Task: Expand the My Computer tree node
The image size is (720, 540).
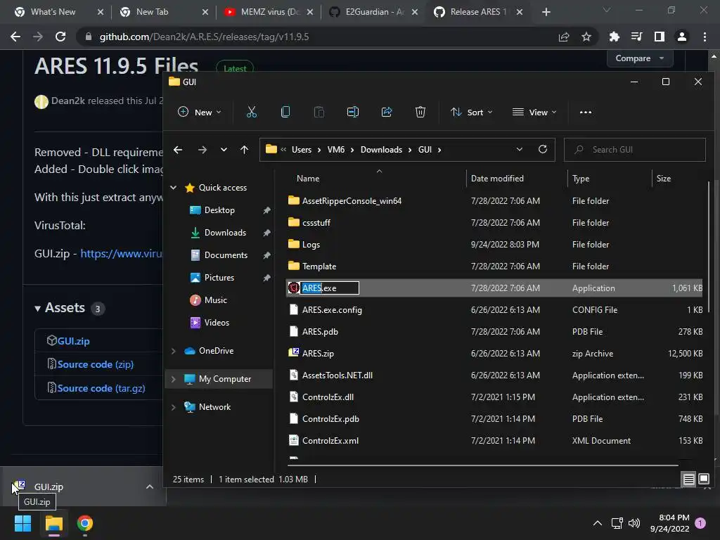Action: (x=174, y=379)
